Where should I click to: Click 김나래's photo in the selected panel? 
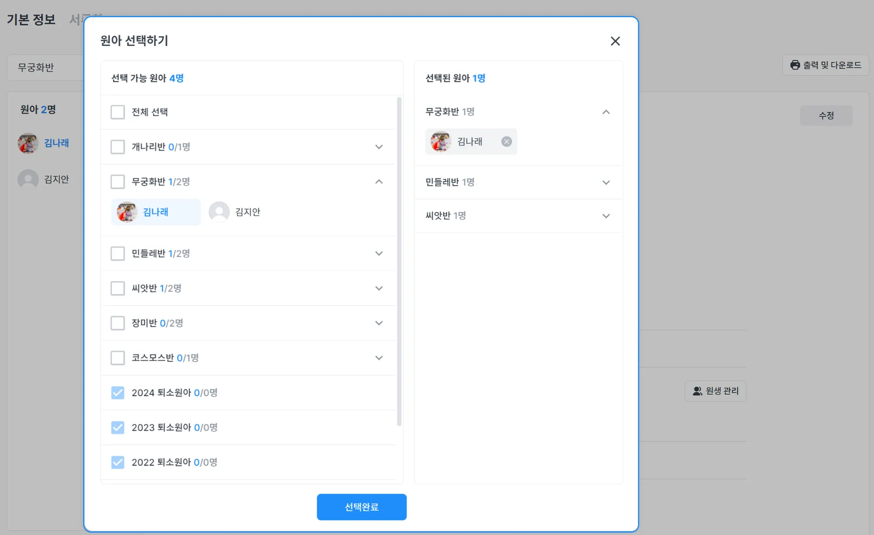coord(440,142)
